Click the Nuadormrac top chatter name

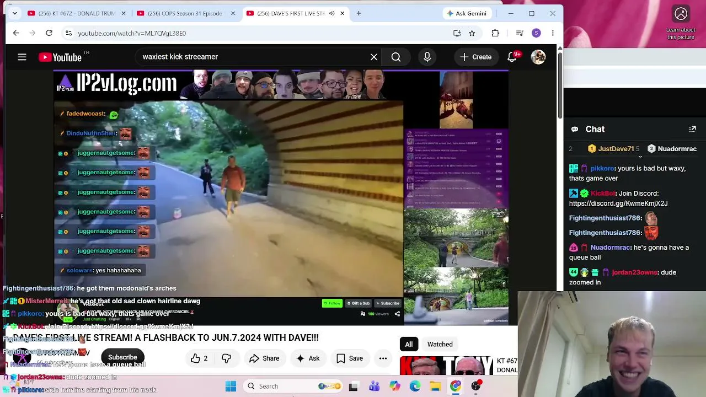[677, 149]
